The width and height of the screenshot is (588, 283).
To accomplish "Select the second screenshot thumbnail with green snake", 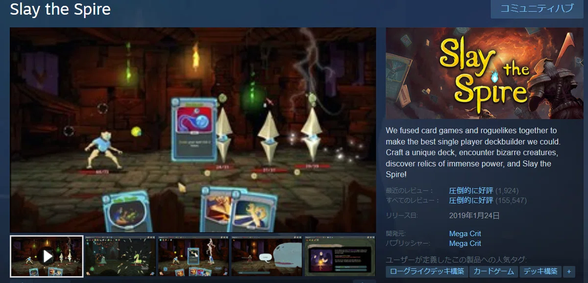I will (120, 256).
